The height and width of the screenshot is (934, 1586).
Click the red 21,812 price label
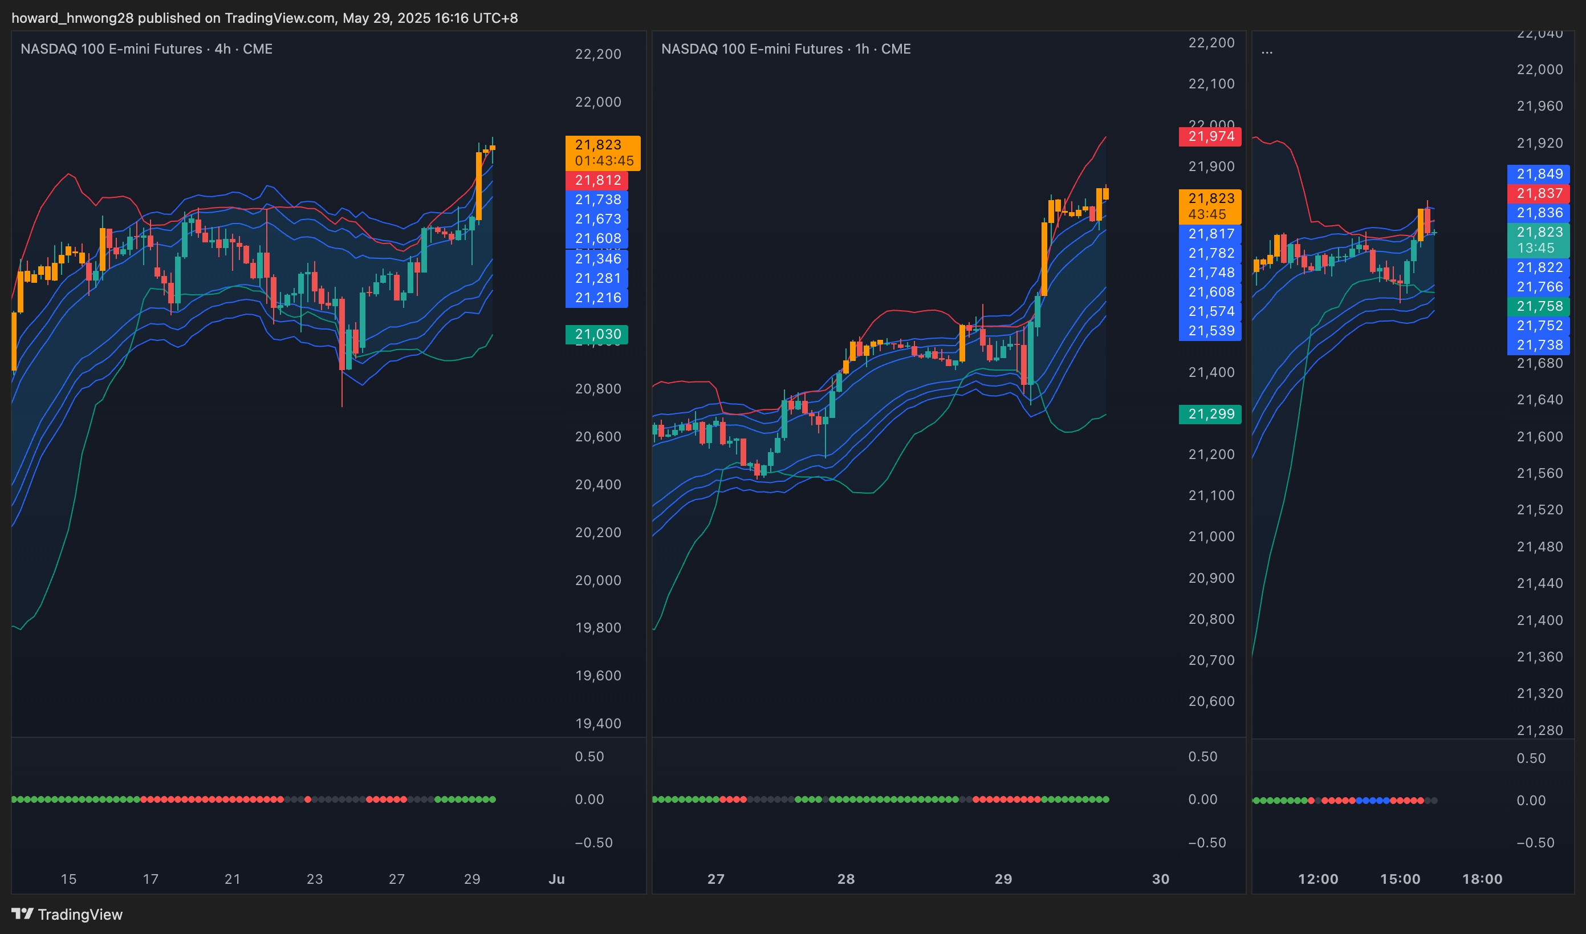597,180
